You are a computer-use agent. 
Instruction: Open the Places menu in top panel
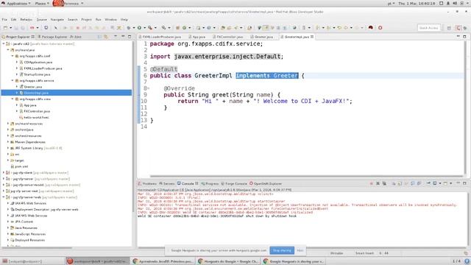(42, 3)
